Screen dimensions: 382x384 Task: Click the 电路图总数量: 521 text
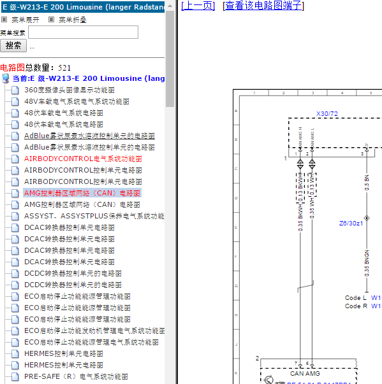pos(36,68)
